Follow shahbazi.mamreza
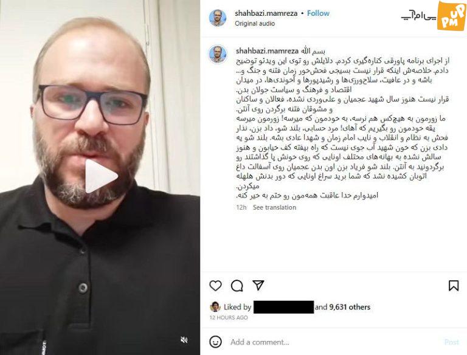 [x=318, y=13]
